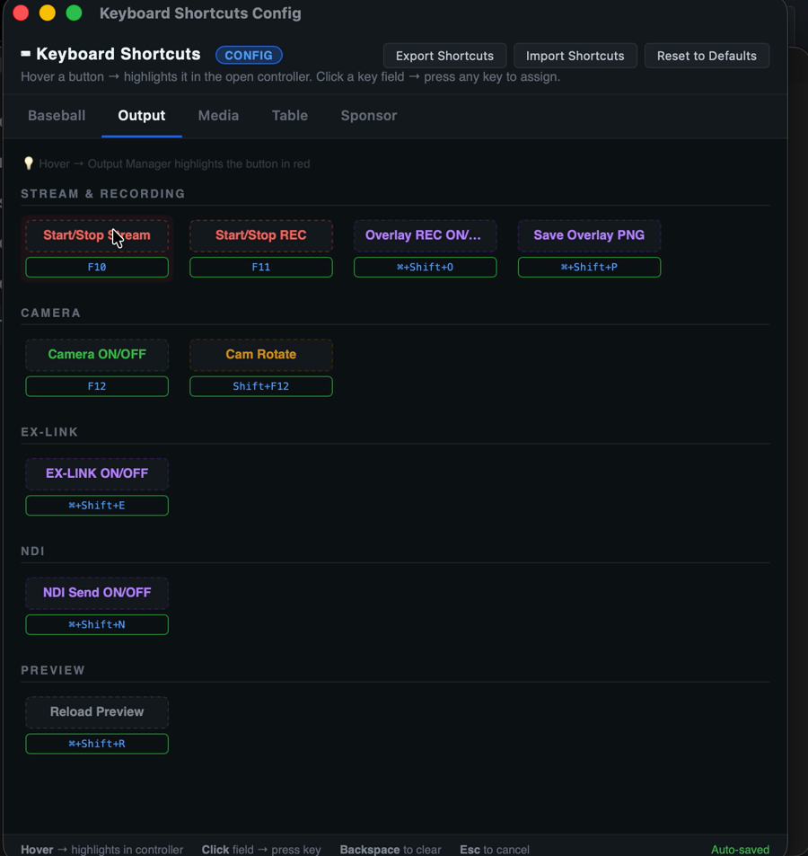Click the NDI Send ON/OFF button
Image resolution: width=808 pixels, height=856 pixels.
tap(97, 592)
